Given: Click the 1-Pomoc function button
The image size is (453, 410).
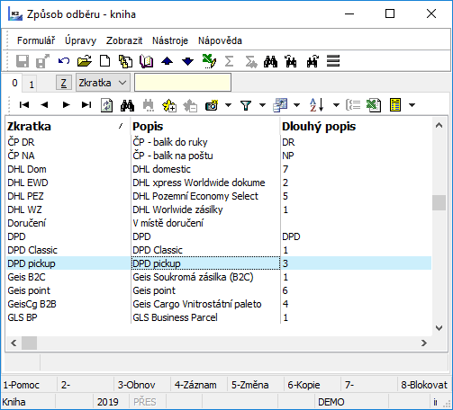Looking at the screenshot, I should [29, 385].
